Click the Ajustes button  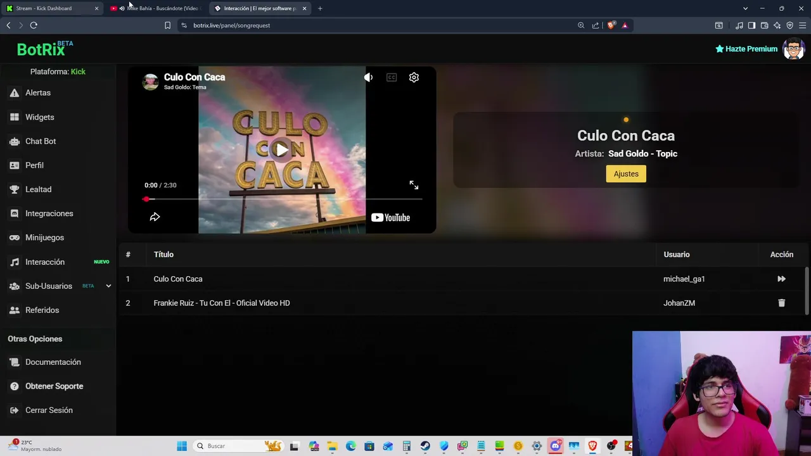tap(626, 174)
